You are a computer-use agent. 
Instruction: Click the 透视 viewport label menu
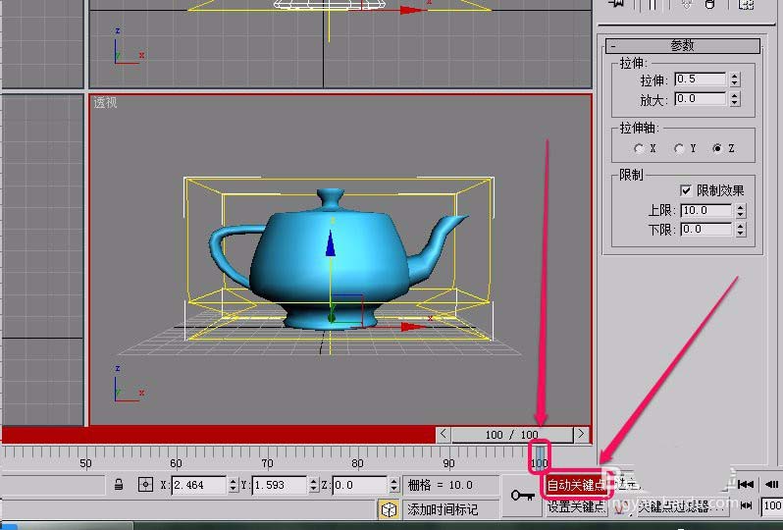click(105, 103)
